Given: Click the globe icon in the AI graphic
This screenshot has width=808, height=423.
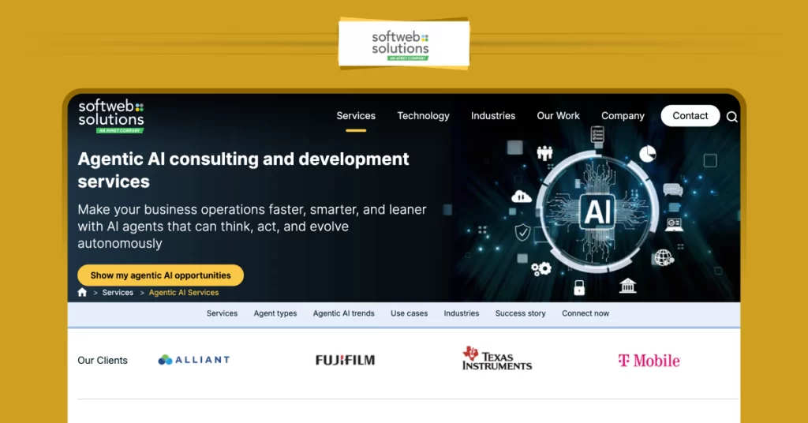Looking at the screenshot, I should tap(664, 256).
